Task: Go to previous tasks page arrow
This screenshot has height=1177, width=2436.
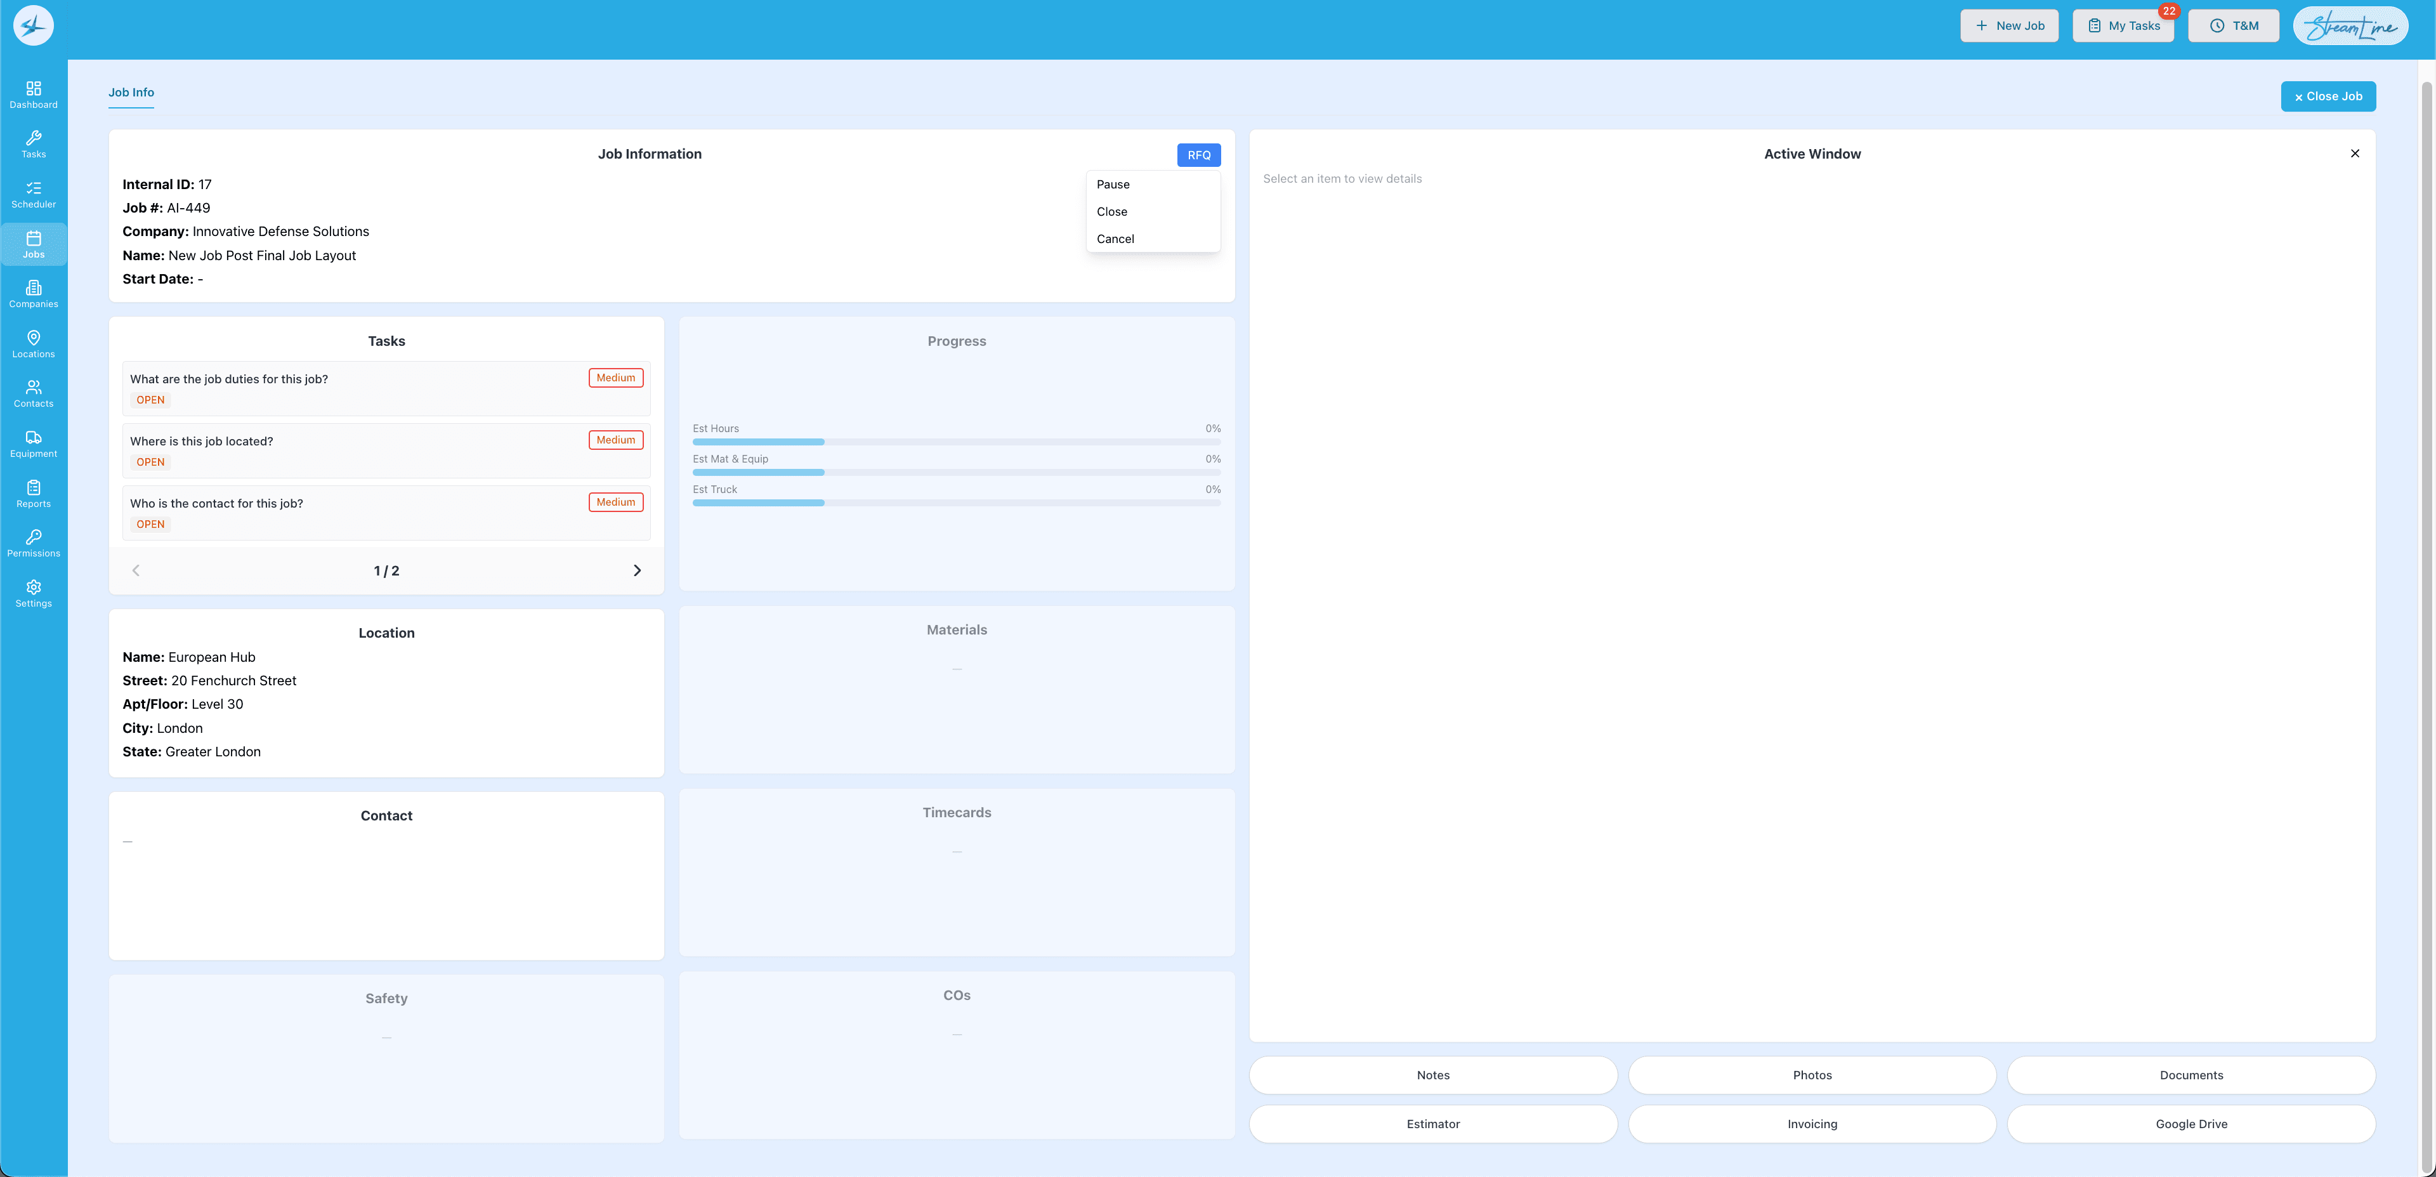Action: 136,570
